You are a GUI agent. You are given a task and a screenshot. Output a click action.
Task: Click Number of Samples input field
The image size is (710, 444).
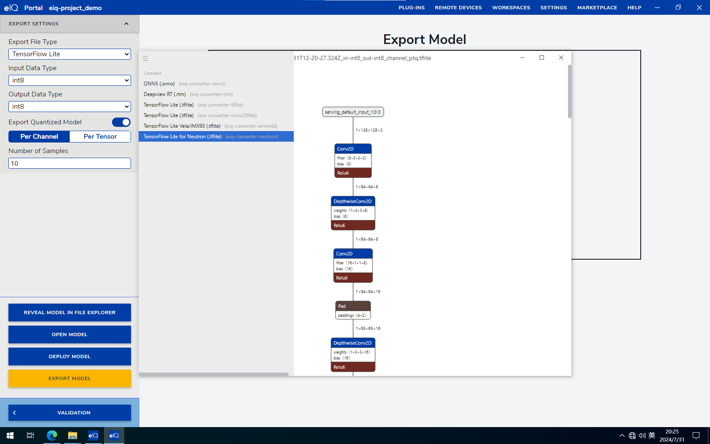(x=70, y=163)
